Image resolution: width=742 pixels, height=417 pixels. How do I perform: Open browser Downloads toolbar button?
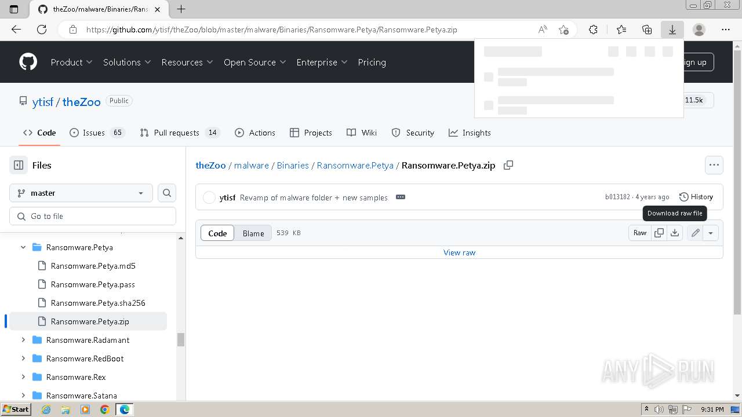tap(672, 30)
